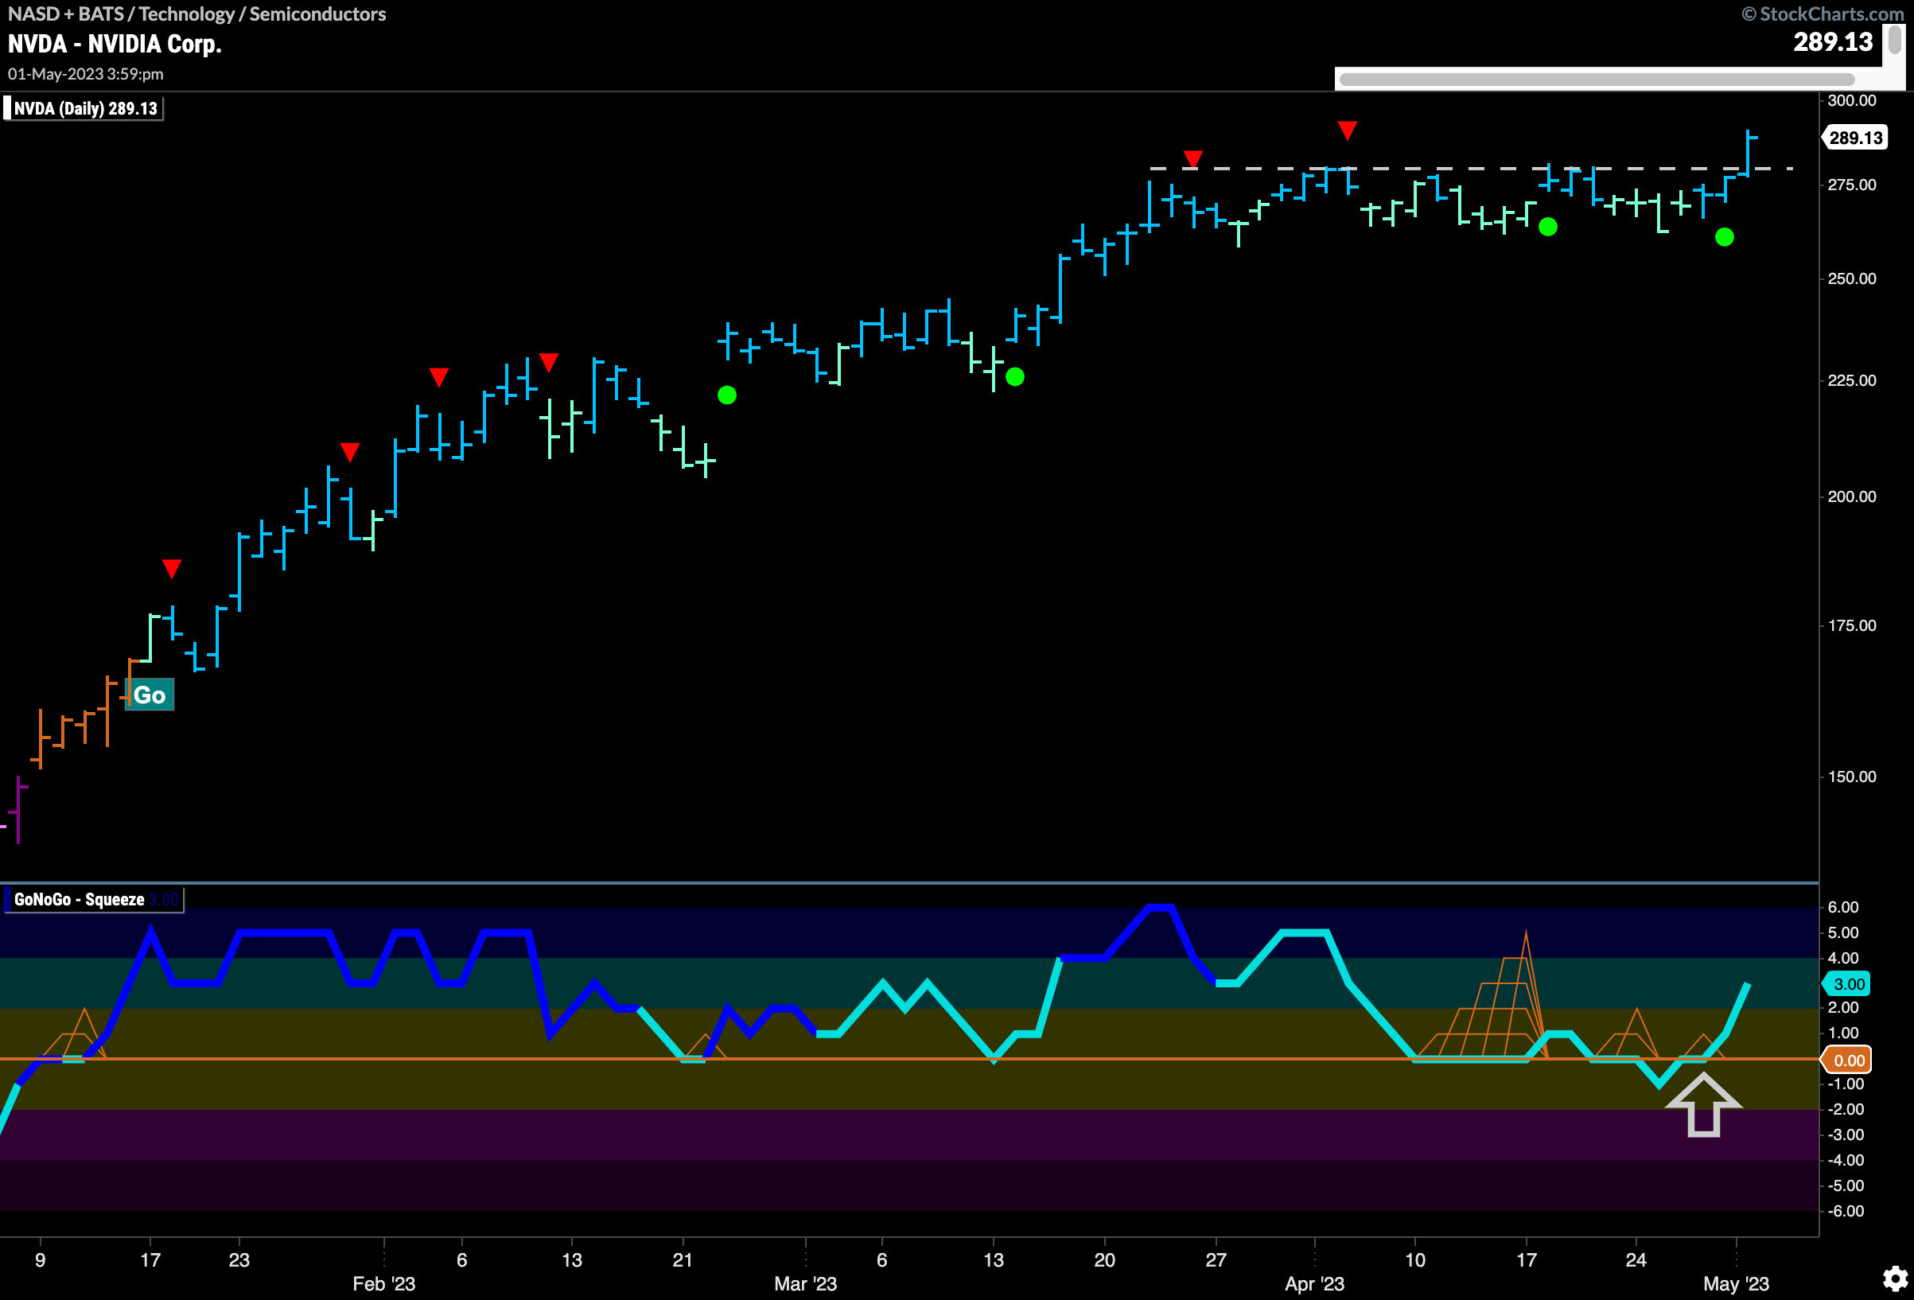This screenshot has width=1914, height=1300.
Task: Click the 200.00 price axis label
Action: point(1851,496)
